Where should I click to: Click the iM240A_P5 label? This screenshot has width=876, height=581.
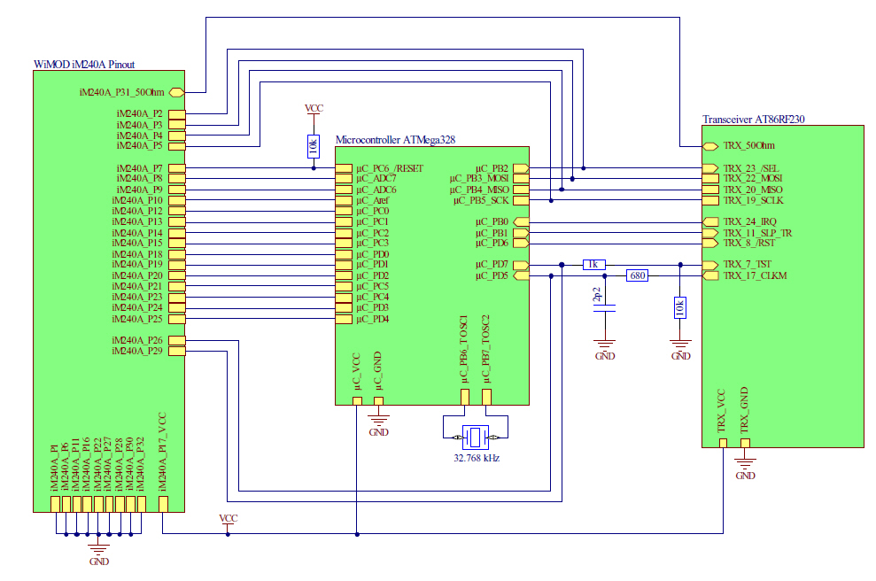[x=139, y=146]
